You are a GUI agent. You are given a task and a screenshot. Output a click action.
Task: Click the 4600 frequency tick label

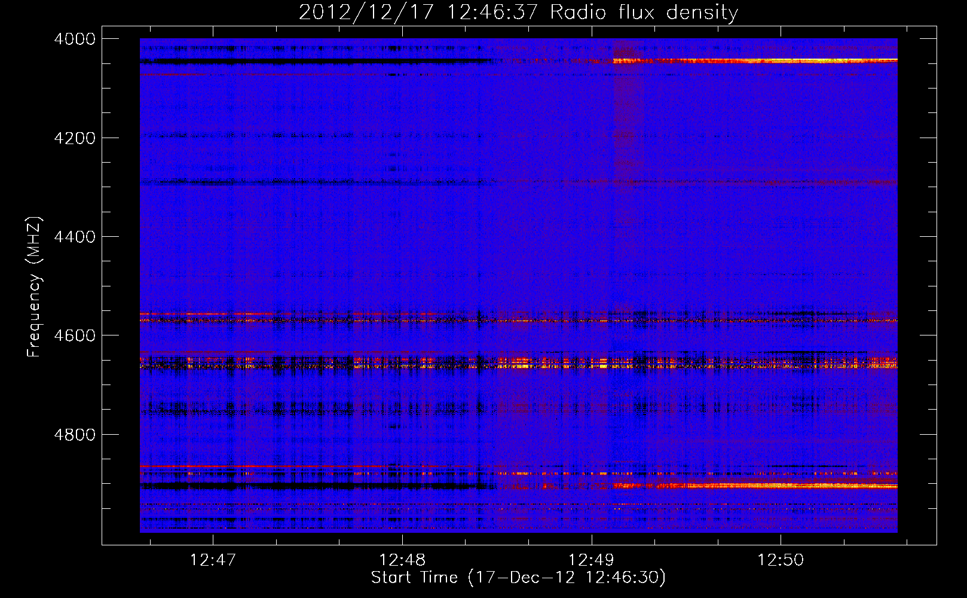(75, 335)
